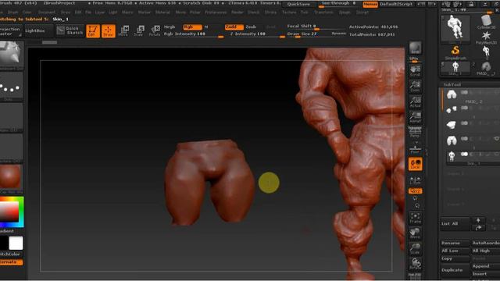
Task: Open the Preferences menu
Action: 216,12
